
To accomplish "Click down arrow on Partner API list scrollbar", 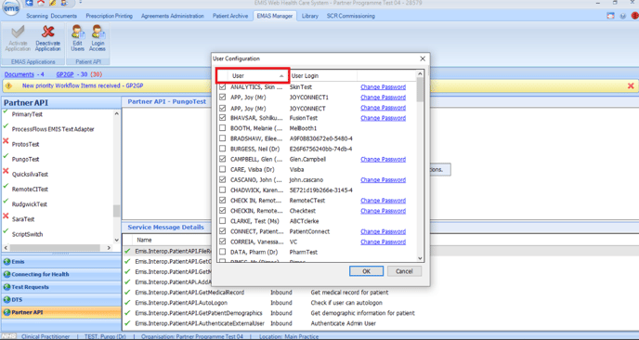I will (116, 240).
